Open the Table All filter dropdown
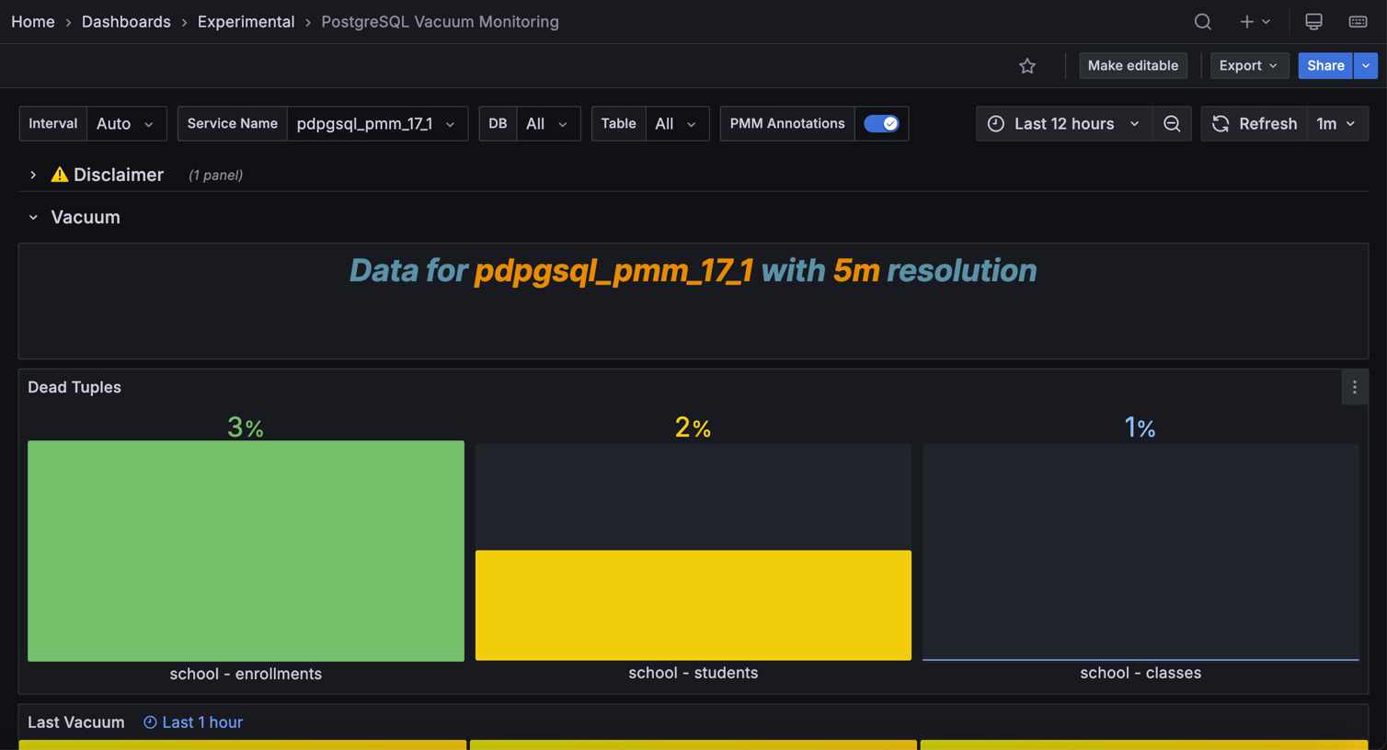The height and width of the screenshot is (750, 1387). pyautogui.click(x=676, y=123)
